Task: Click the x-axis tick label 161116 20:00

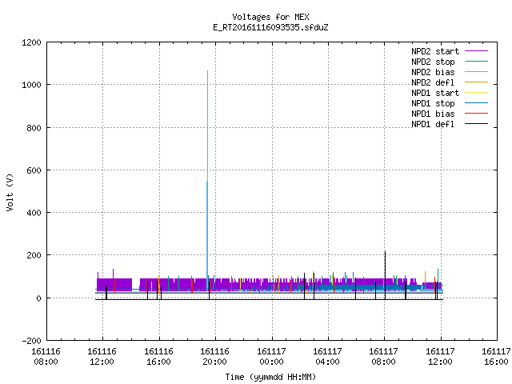Action: pos(215,357)
